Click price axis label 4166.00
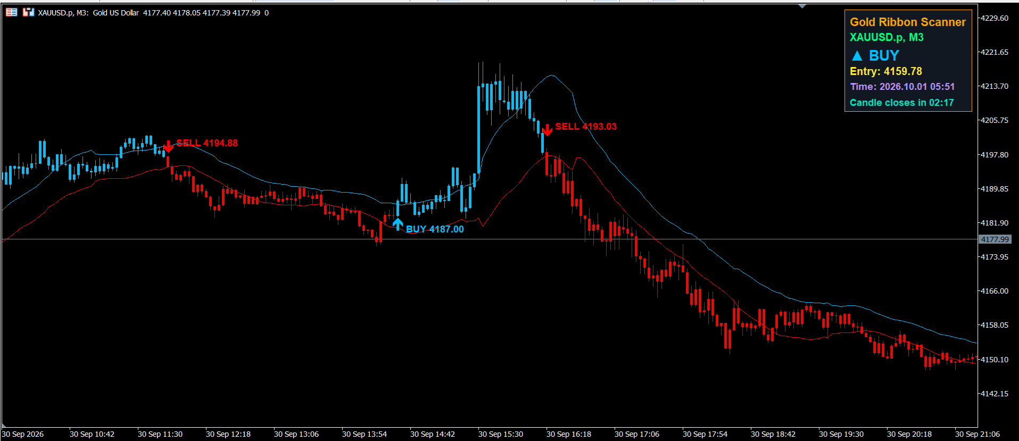The image size is (1019, 441). coord(995,291)
